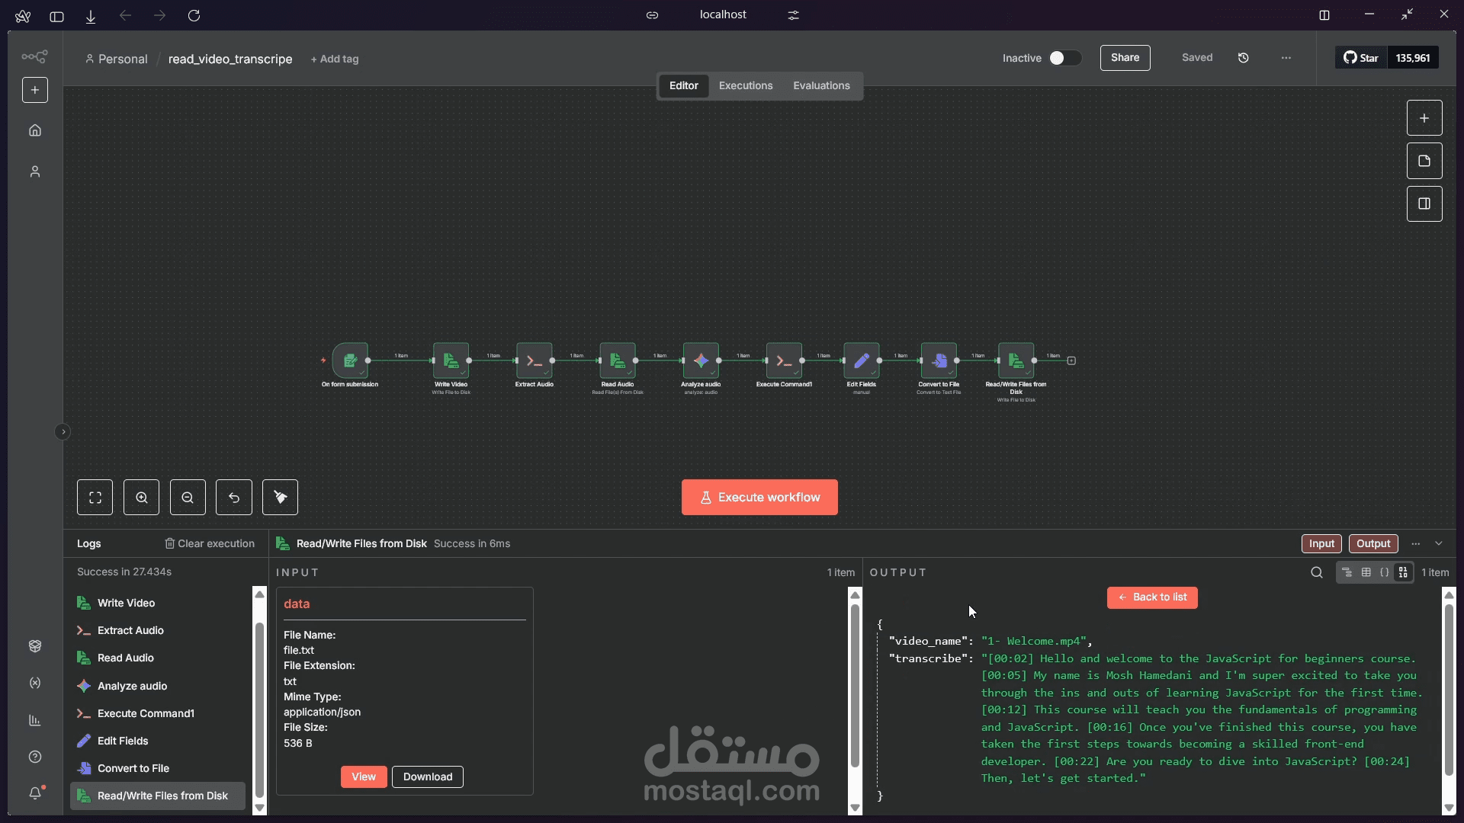Search output data with magnifier icon

(1317, 572)
